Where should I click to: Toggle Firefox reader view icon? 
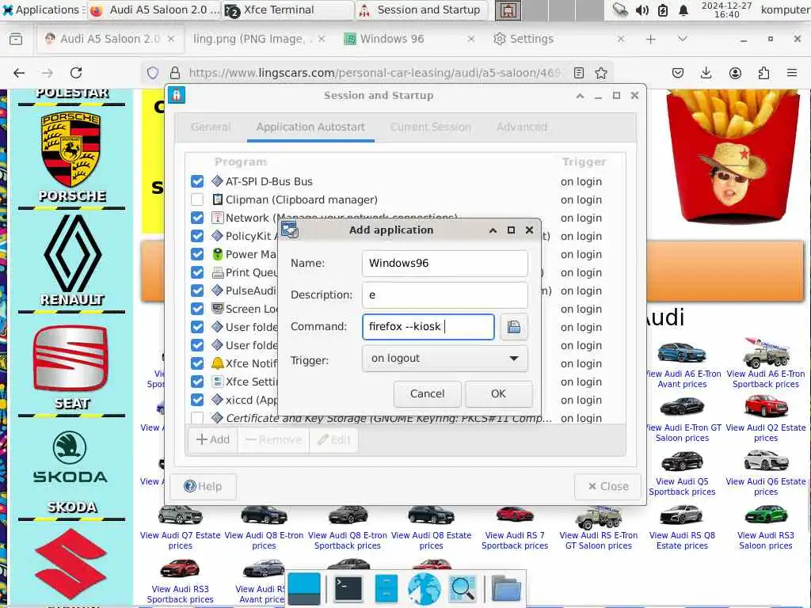click(579, 73)
